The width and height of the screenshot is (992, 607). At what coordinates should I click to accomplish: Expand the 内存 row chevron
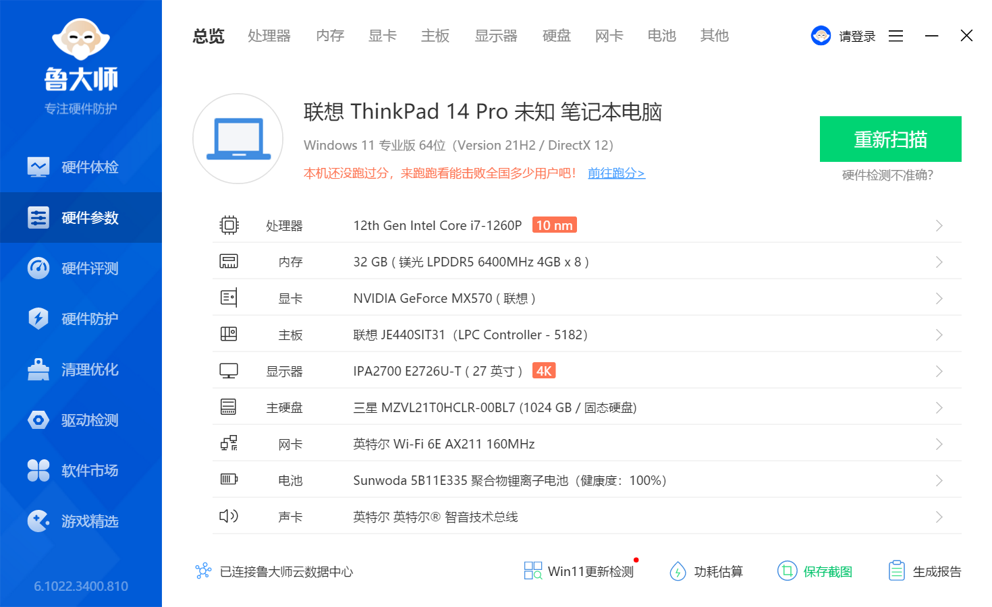[x=939, y=262]
